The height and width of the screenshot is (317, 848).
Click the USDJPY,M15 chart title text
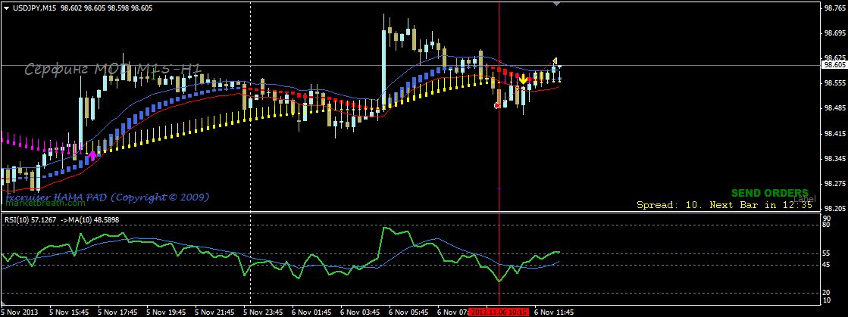pyautogui.click(x=34, y=7)
